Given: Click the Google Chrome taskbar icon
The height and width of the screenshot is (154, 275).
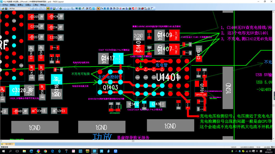Looking at the screenshot, I should 45,151.
